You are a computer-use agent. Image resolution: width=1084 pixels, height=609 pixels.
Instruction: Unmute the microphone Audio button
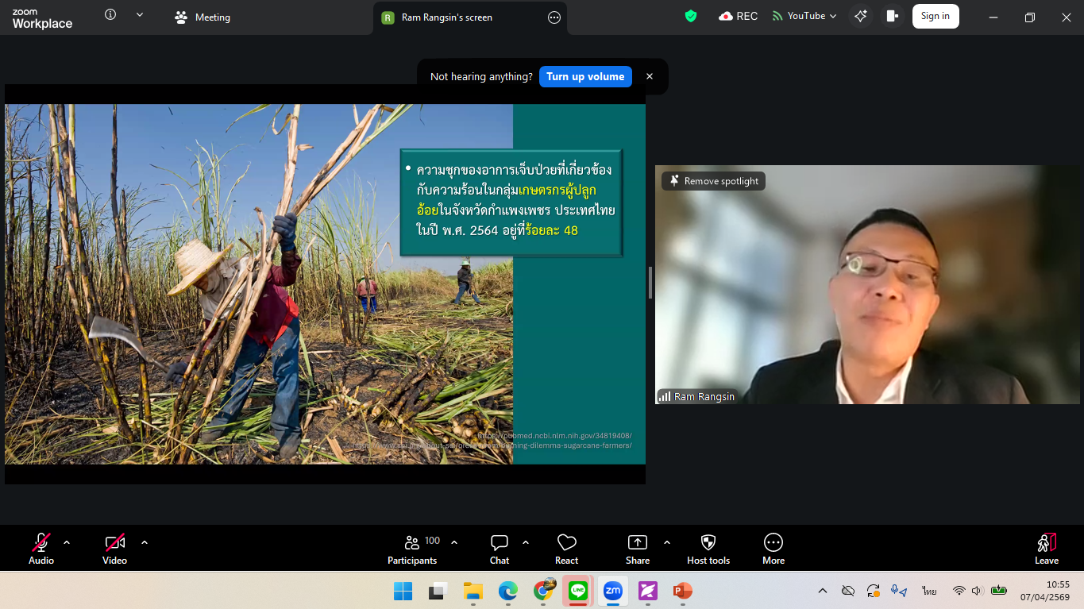(41, 548)
